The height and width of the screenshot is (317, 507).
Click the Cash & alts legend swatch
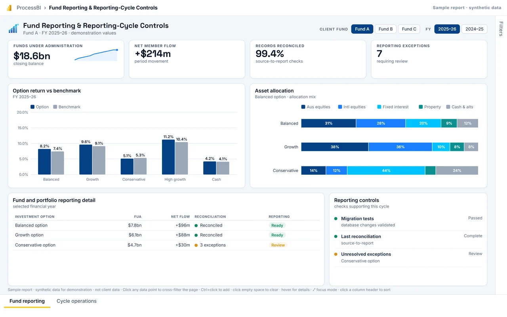(448, 107)
